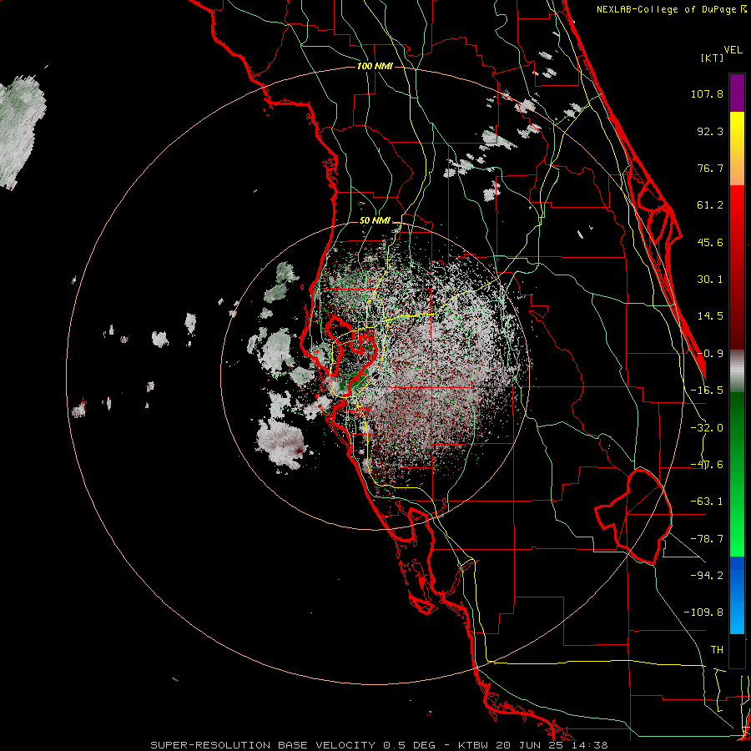This screenshot has height=751, width=751.
Task: Select the -0.9 value on velocity scale
Action: pos(710,354)
